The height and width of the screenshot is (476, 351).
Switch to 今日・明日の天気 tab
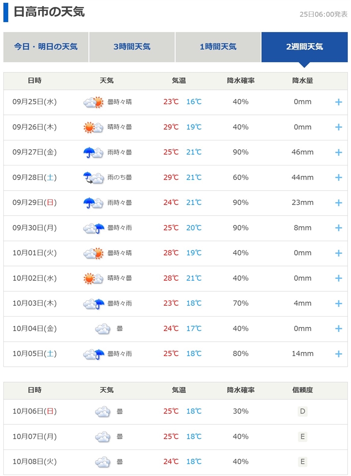click(46, 46)
